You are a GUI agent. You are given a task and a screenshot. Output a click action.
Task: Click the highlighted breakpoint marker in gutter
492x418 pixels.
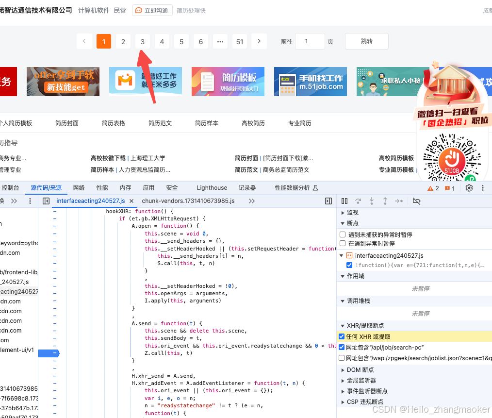tap(49, 353)
